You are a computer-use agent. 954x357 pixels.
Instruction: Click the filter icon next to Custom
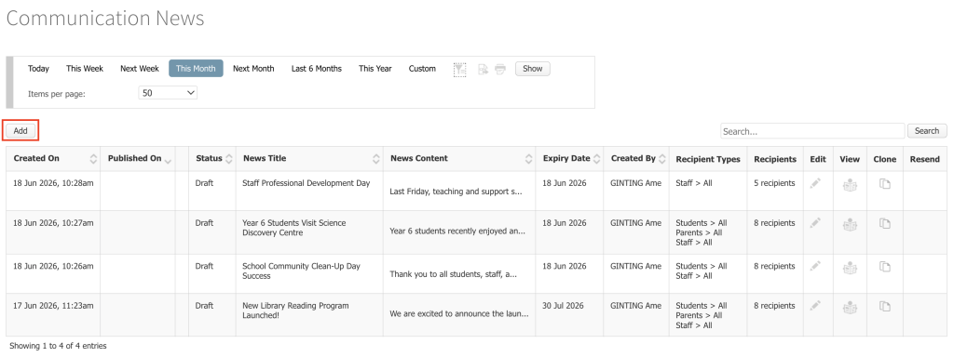coord(460,69)
